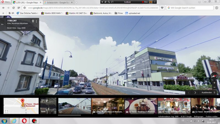
Task: Open the Opera Menü button
Action: click(5, 2)
